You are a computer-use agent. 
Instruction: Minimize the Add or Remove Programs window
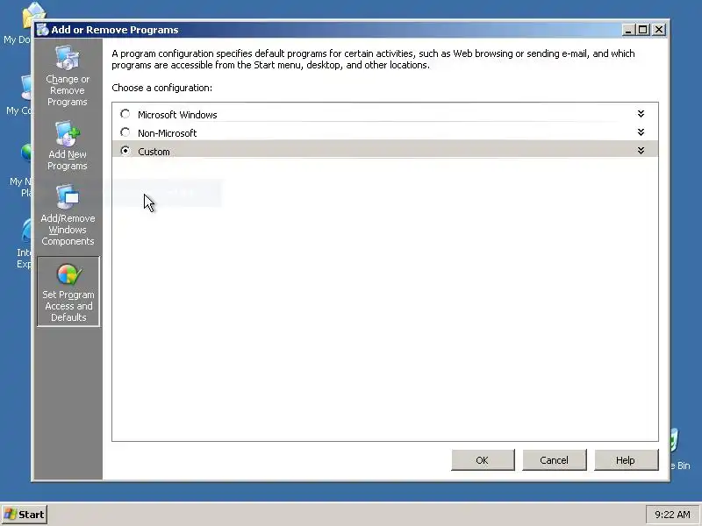click(x=628, y=30)
